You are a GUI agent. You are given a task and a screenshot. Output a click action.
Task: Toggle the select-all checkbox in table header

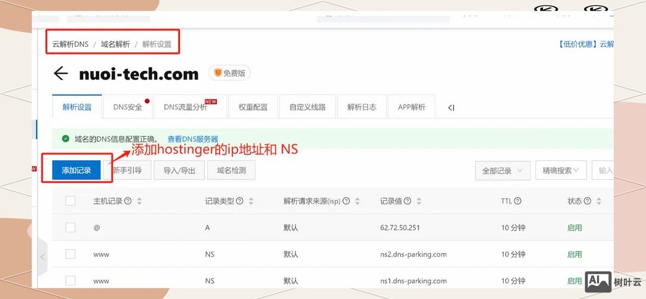pos(71,201)
